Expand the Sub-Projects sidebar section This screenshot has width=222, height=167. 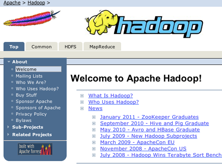[x=8, y=127]
